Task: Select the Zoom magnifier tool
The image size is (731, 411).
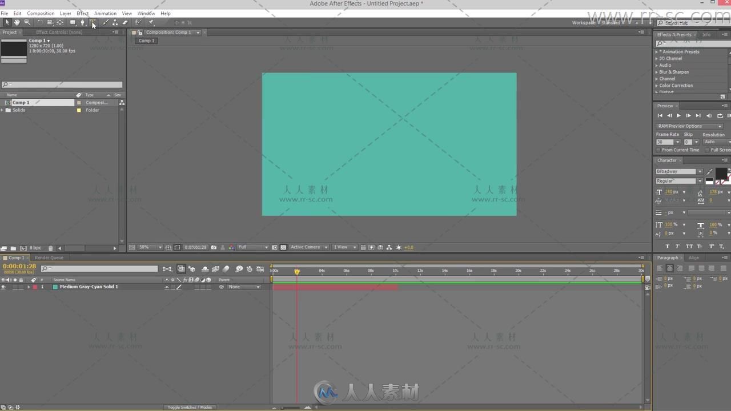Action: (27, 22)
